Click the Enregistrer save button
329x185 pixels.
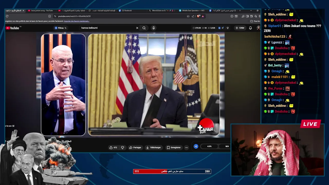coord(174,147)
